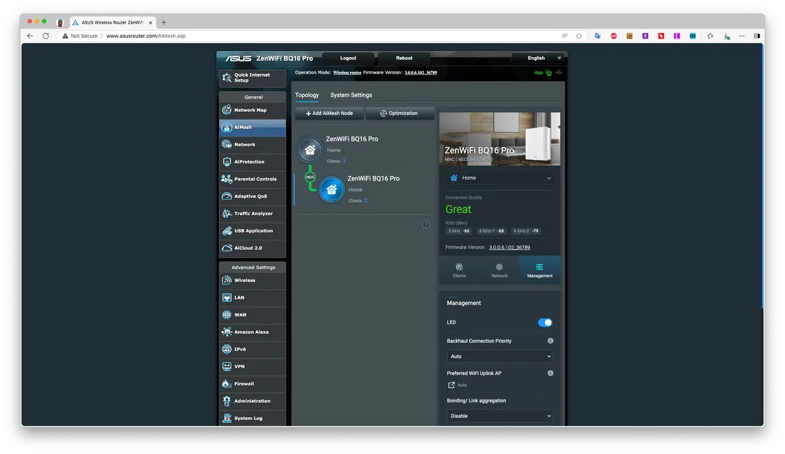Click the Add AiMesh Node button
Screen dimensions: 785x454
pyautogui.click(x=329, y=113)
